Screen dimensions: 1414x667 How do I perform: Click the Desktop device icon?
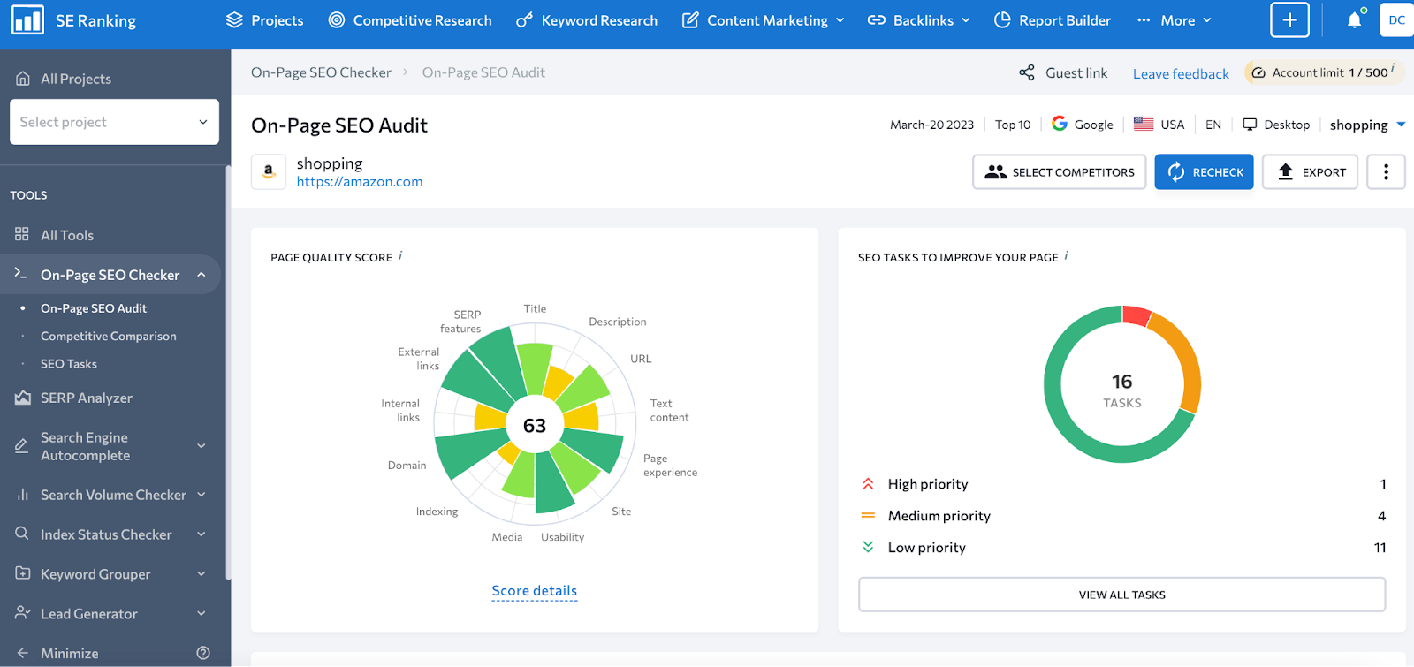[1250, 125]
